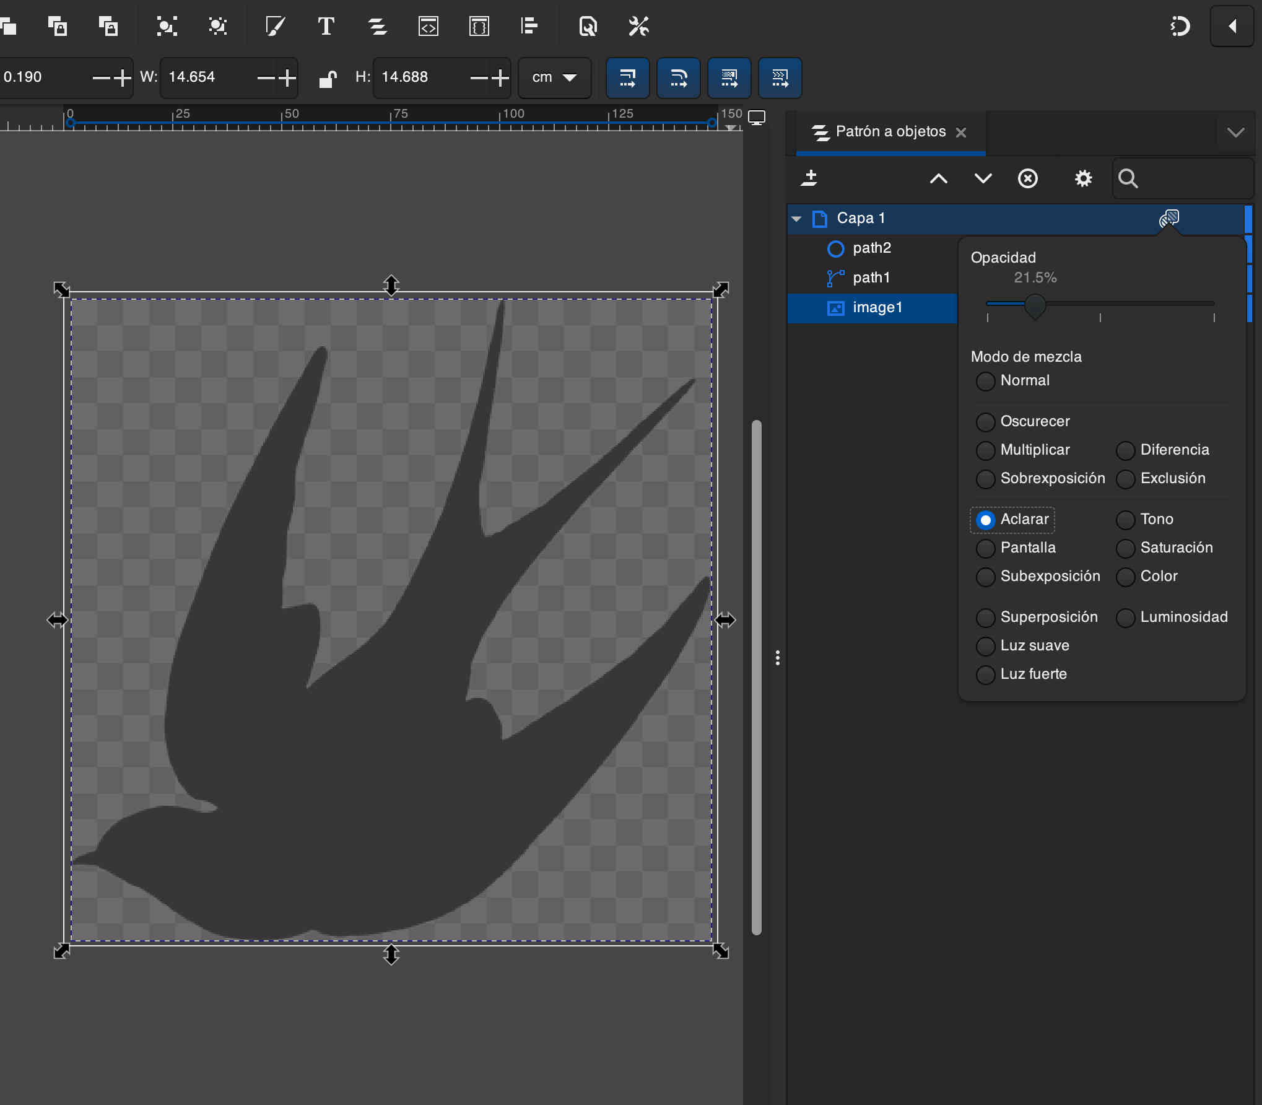Open Document Properties icon
The width and height of the screenshot is (1262, 1105).
(588, 26)
